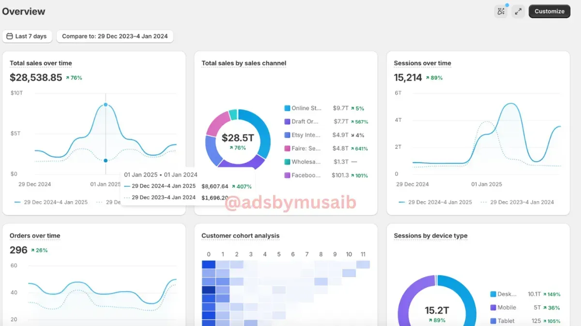Open the Orders over time title
The width and height of the screenshot is (581, 326).
(x=35, y=236)
